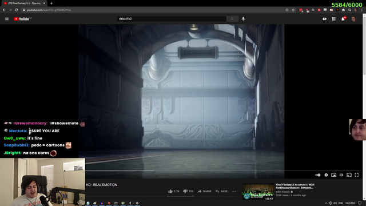The image size is (366, 206).
Task: Click the SHARE button
Action: (205, 191)
